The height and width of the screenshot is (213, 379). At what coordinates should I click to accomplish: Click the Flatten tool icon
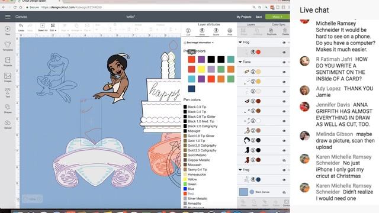click(276, 202)
